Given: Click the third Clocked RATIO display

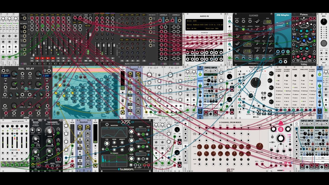Looking at the screenshot, I should click(247, 51).
